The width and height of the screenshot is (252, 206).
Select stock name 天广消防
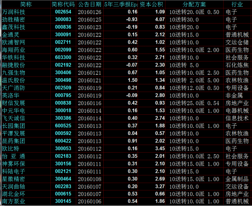pyautogui.click(x=13, y=88)
